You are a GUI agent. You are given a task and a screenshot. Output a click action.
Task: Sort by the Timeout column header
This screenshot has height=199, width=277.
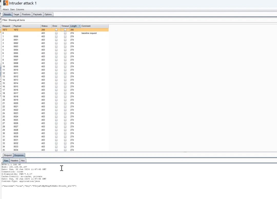point(65,26)
